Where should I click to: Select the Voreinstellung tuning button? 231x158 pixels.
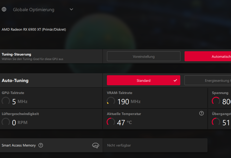(144, 56)
